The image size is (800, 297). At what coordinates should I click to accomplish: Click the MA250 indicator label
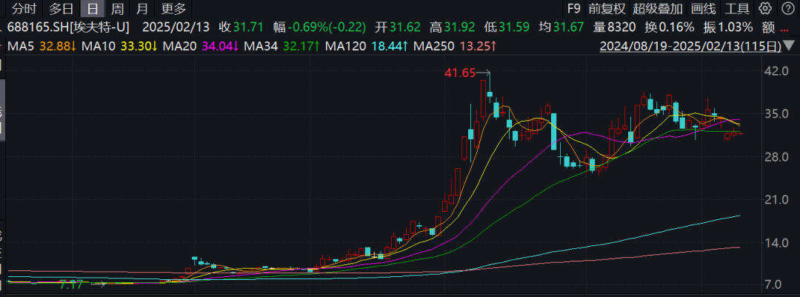433,46
